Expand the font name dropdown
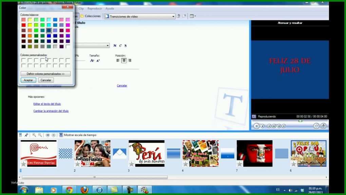Image resolution: width=346 pixels, height=195 pixels. pyautogui.click(x=108, y=46)
